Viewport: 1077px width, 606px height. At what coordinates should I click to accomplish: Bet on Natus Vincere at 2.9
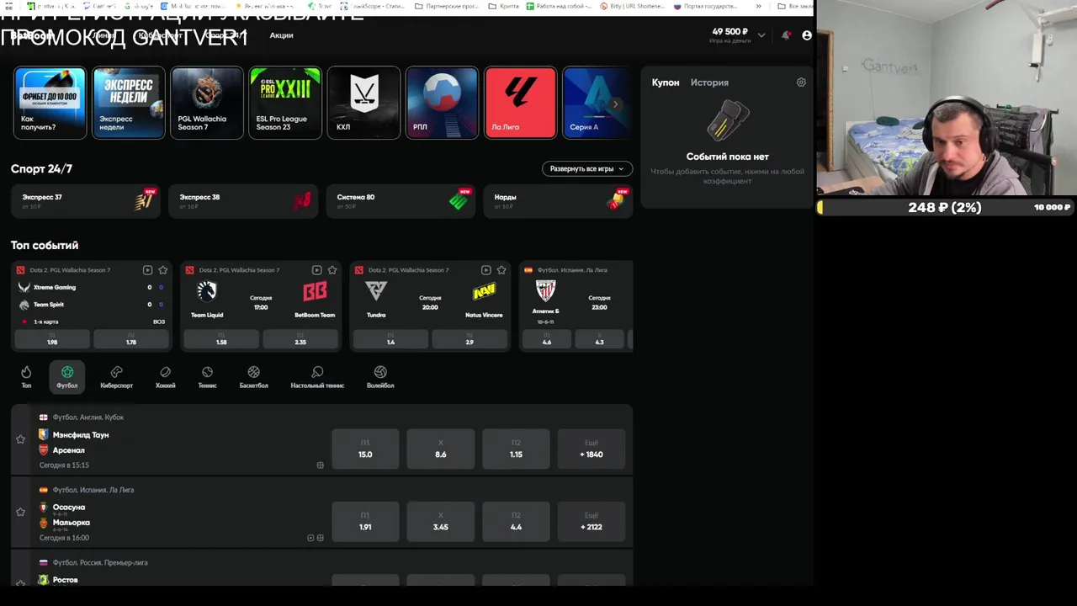[x=470, y=338]
